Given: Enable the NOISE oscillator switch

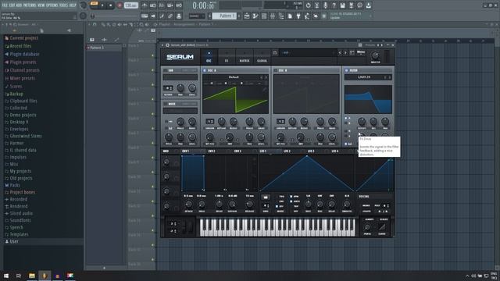Looking at the screenshot, I should point(166,104).
